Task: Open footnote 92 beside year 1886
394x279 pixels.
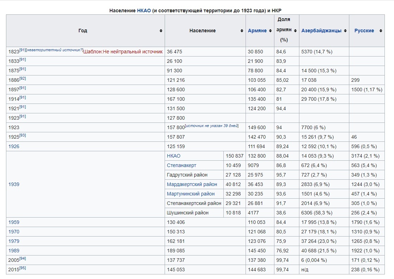Action: (x=23, y=79)
